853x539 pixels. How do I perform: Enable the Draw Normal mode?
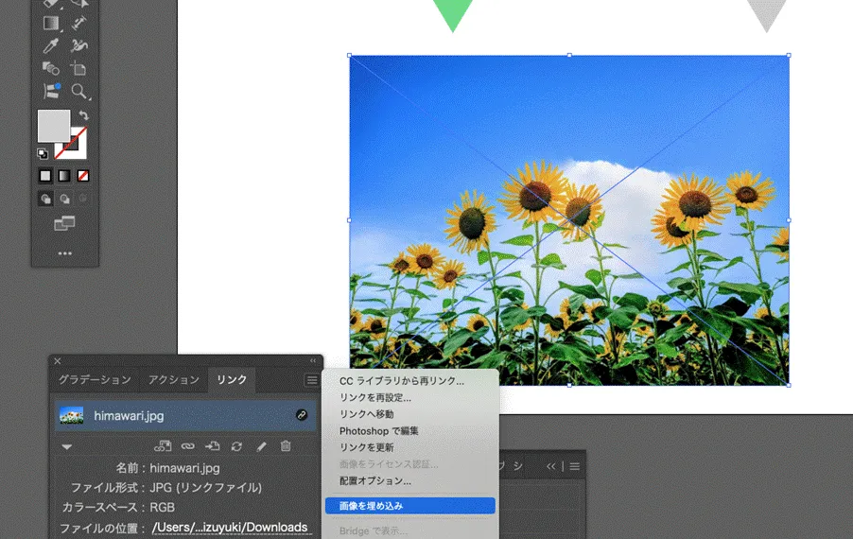pyautogui.click(x=45, y=199)
